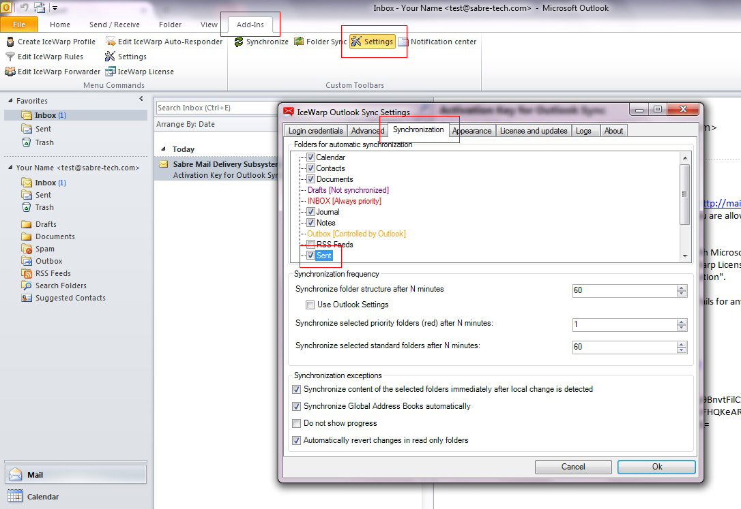Toggle the Journal folder checkbox
The height and width of the screenshot is (509, 741).
pos(311,212)
